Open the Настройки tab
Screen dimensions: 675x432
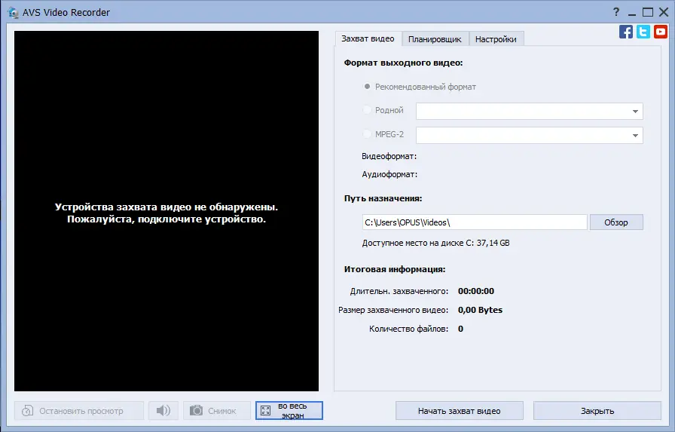(496, 39)
